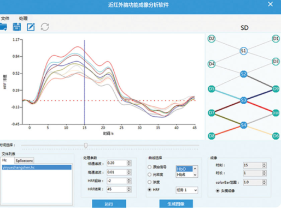This screenshot has width=281, height=210.
Task: Select source node S2
Action: pyautogui.click(x=244, y=74)
